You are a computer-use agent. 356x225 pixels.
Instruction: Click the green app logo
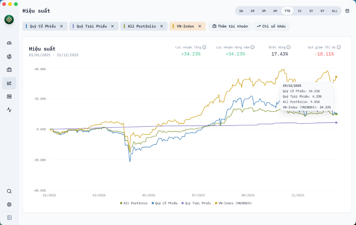point(9,20)
